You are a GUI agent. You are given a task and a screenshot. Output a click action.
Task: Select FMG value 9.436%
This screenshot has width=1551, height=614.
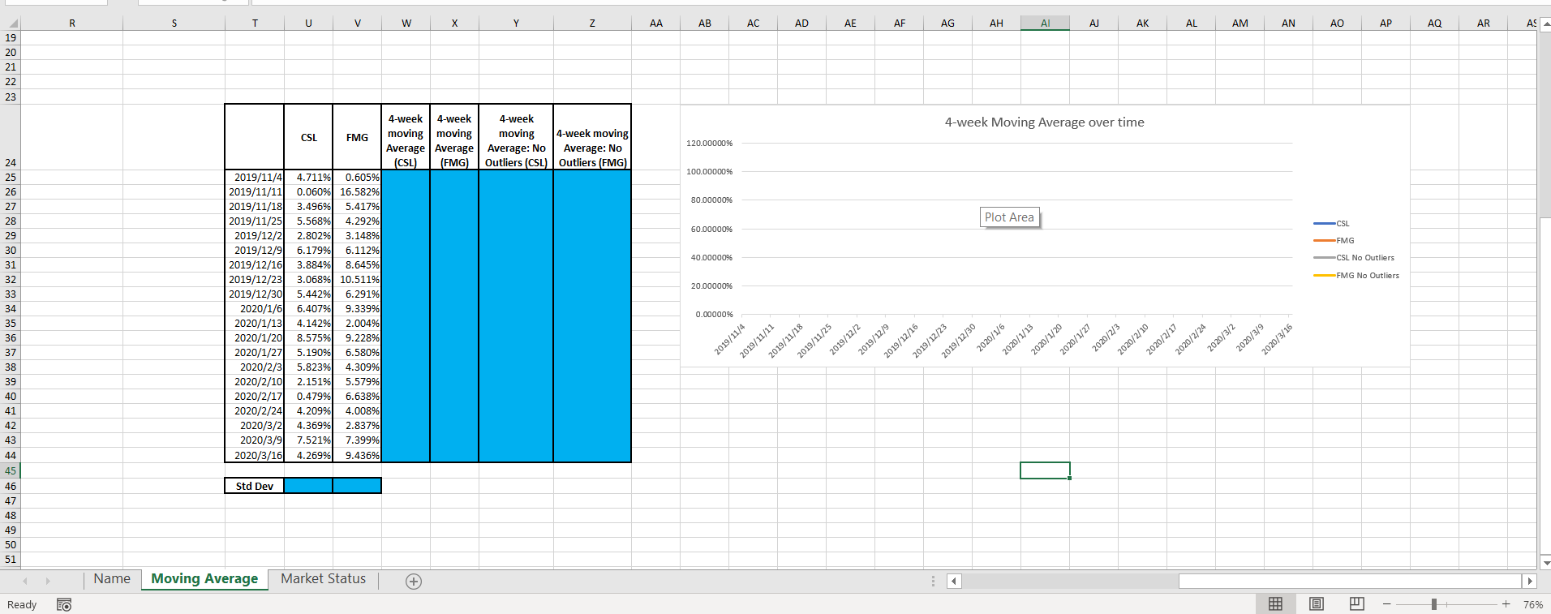pos(357,455)
